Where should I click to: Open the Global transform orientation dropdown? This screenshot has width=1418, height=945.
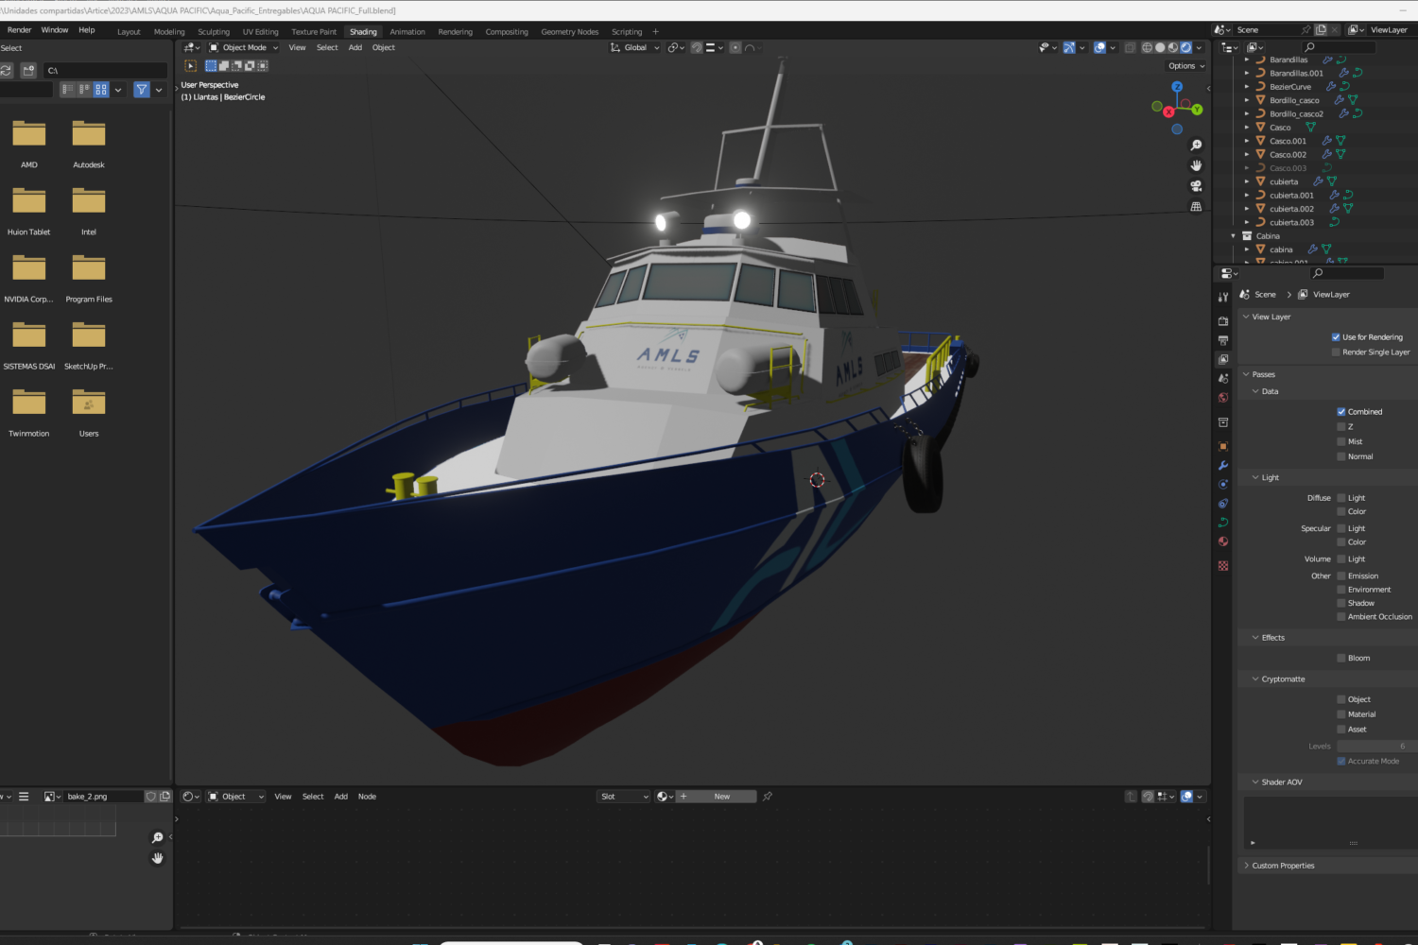click(634, 47)
